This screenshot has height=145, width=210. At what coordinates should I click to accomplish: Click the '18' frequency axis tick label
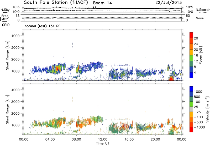[x=18, y=16]
